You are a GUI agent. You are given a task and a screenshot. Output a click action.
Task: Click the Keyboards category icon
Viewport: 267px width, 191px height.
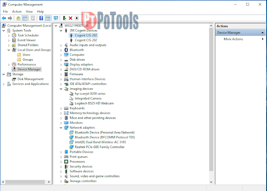[66, 108]
